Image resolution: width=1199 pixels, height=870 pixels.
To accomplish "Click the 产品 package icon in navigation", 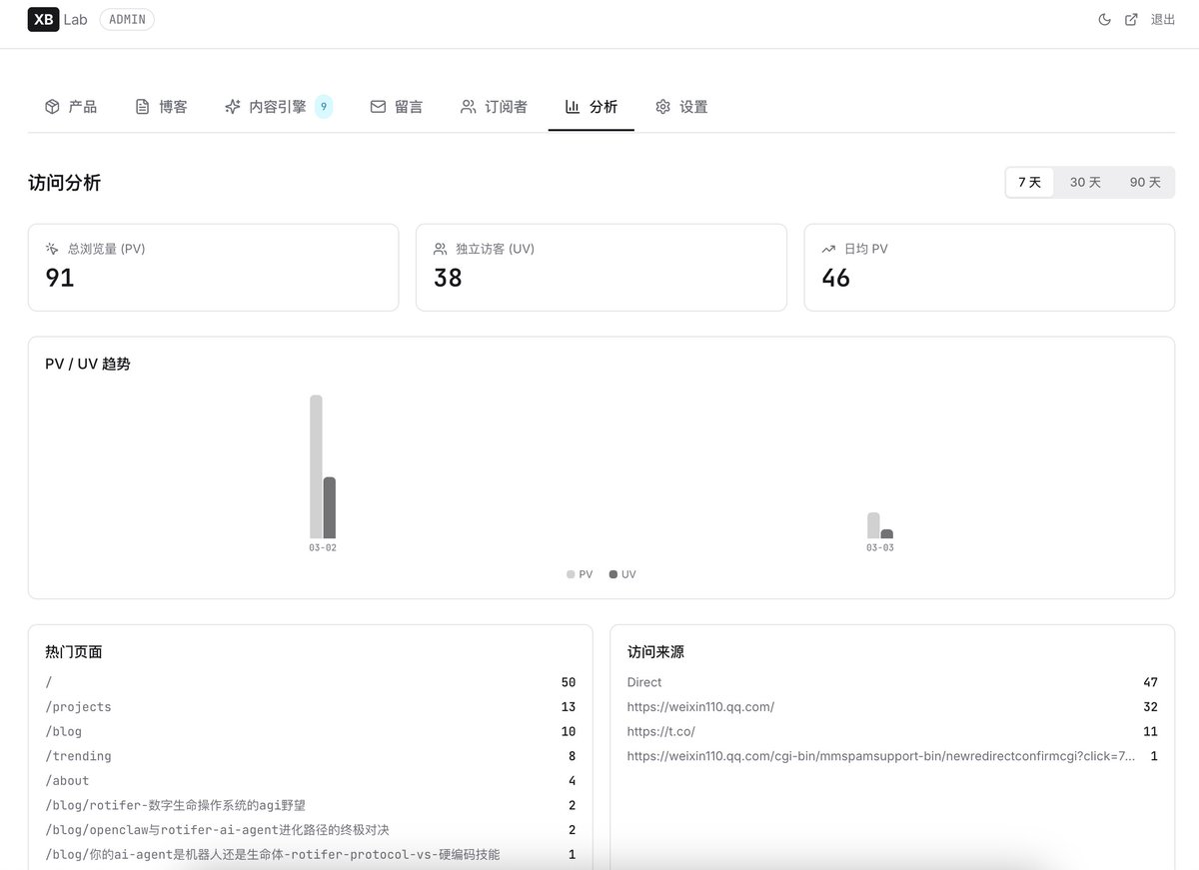I will 52,106.
